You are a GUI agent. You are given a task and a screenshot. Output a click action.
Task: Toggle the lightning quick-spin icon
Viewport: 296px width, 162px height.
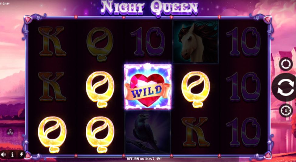tap(21, 155)
